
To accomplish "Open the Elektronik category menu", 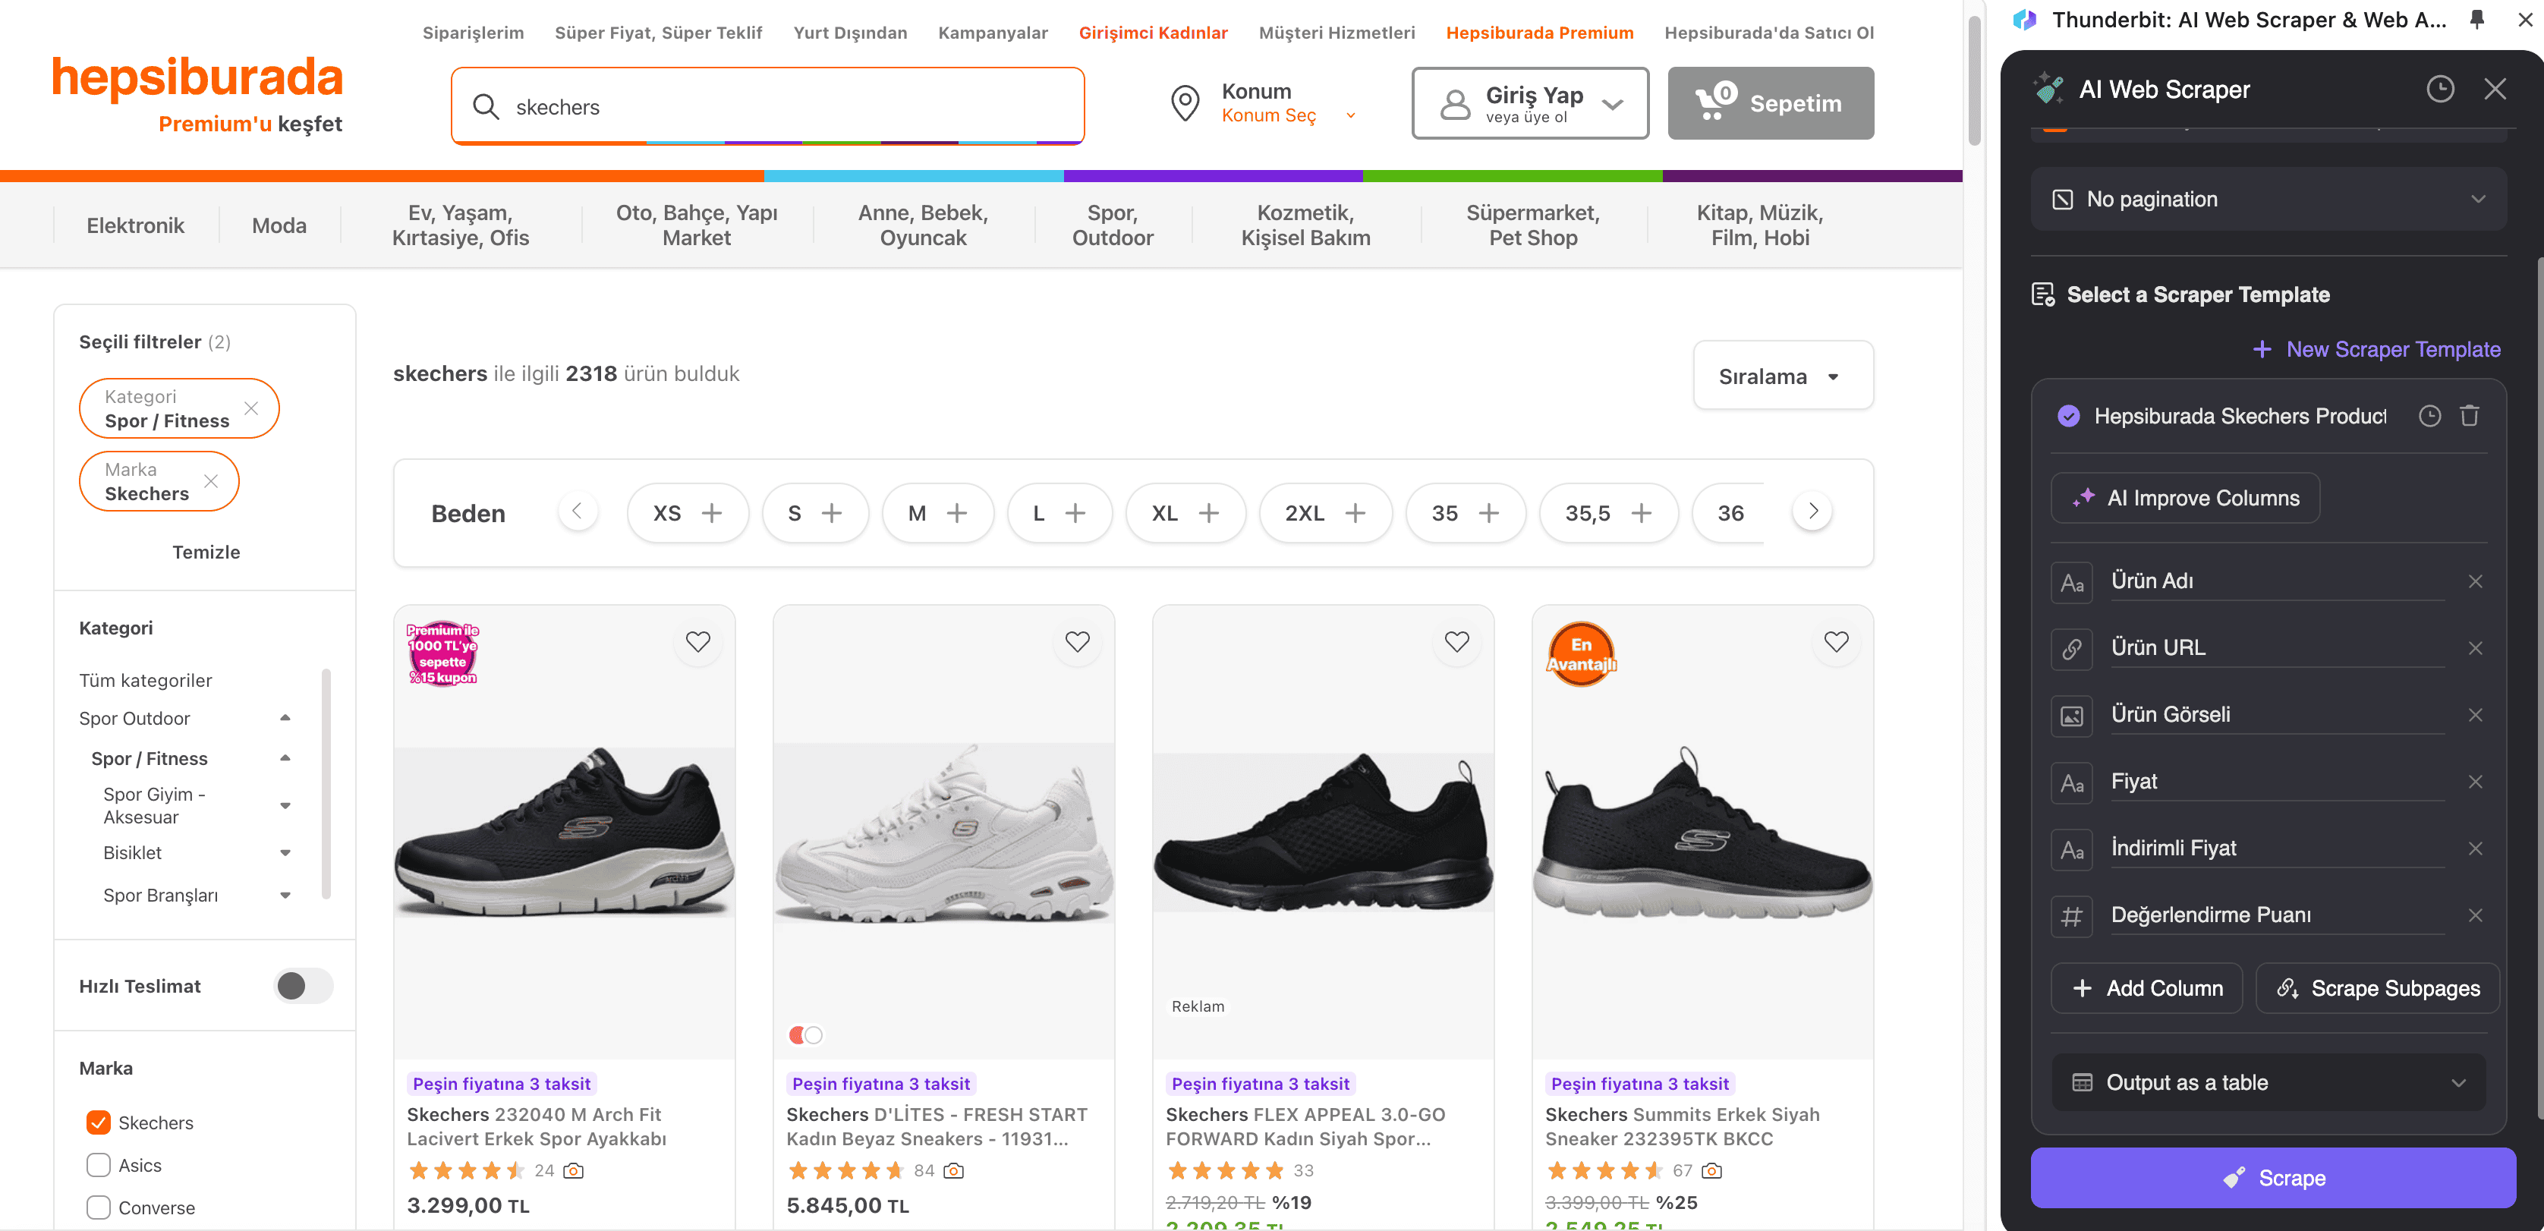I will [x=135, y=225].
